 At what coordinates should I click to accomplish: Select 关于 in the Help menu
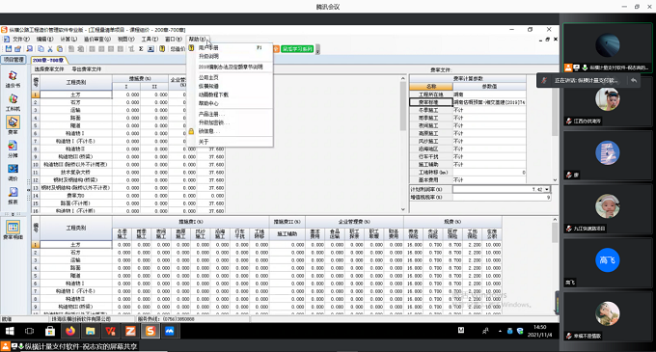230,142
